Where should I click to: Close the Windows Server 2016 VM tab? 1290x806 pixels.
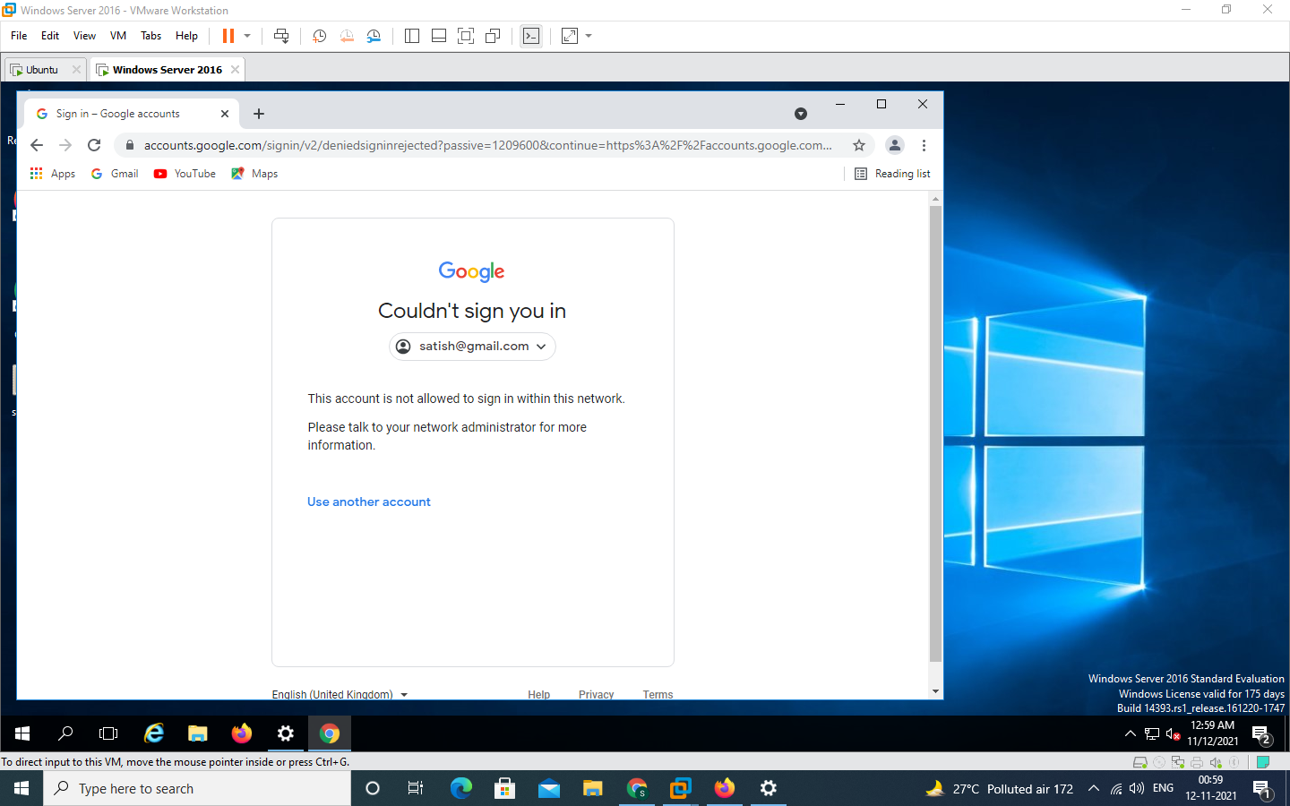tap(235, 70)
